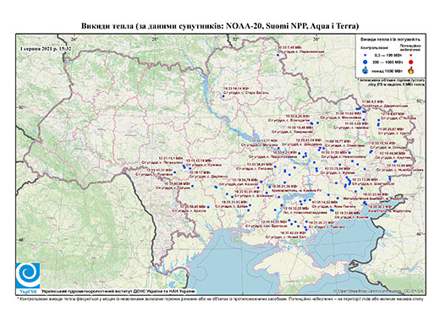Click the 200 — 1000 МВт legend entry

[387, 62]
